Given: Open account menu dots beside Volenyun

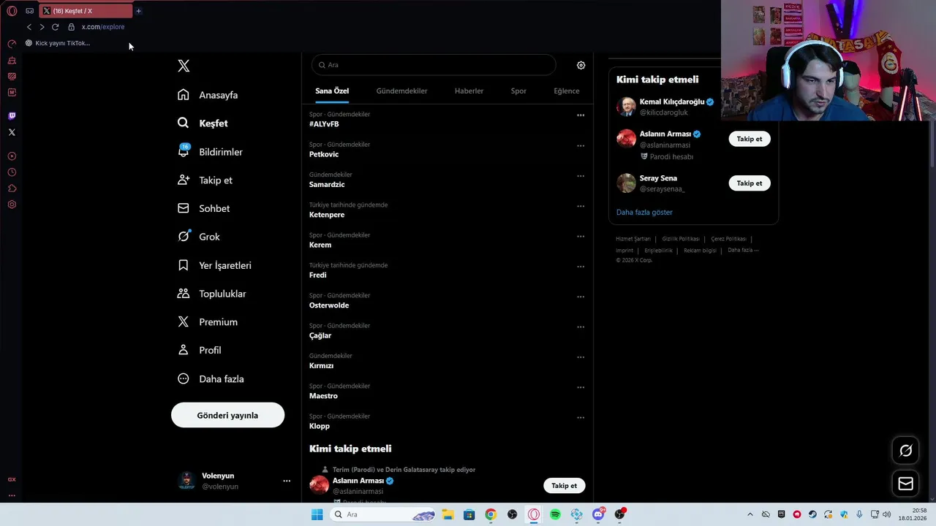Looking at the screenshot, I should pyautogui.click(x=287, y=481).
